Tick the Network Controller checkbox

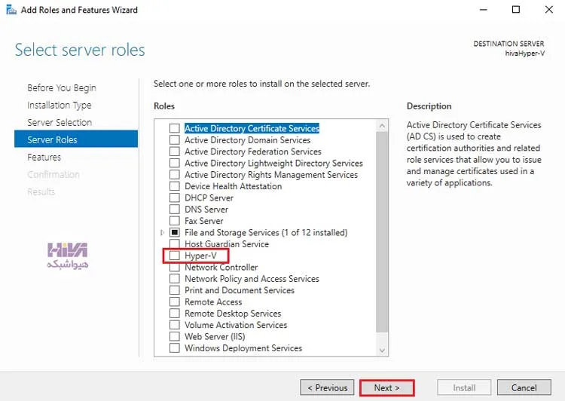175,268
